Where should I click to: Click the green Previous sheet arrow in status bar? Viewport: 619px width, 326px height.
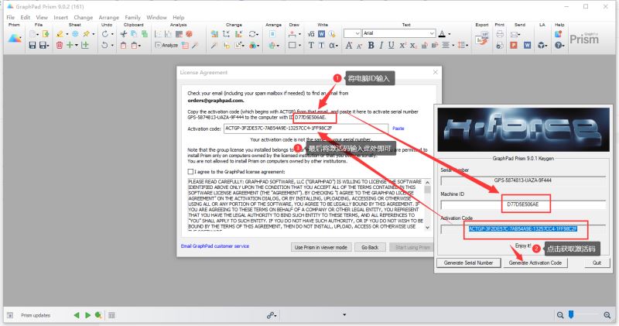77,315
